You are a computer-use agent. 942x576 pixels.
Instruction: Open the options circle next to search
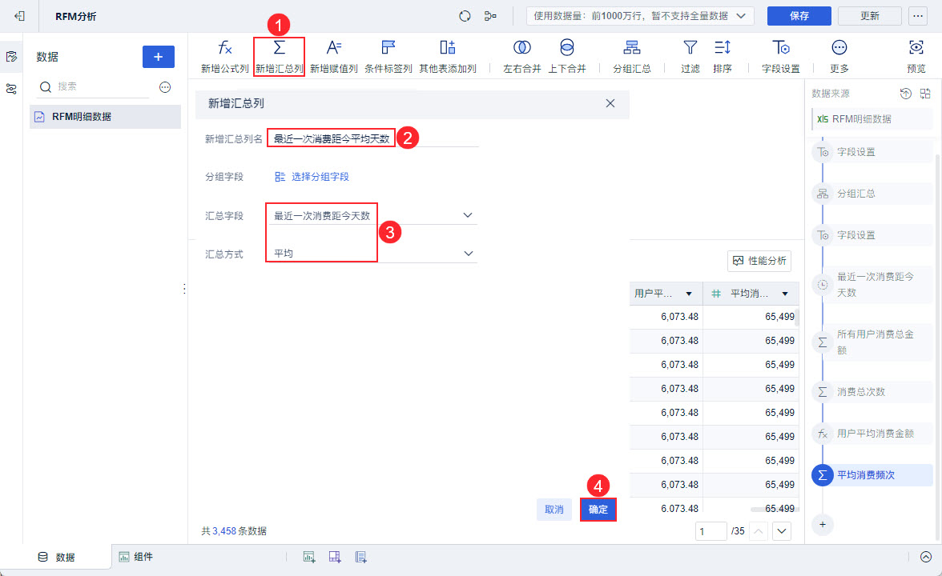click(x=165, y=87)
